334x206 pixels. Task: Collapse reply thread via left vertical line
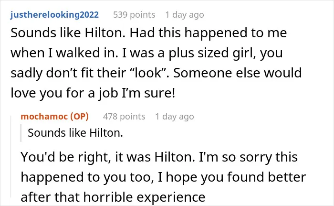[10, 156]
